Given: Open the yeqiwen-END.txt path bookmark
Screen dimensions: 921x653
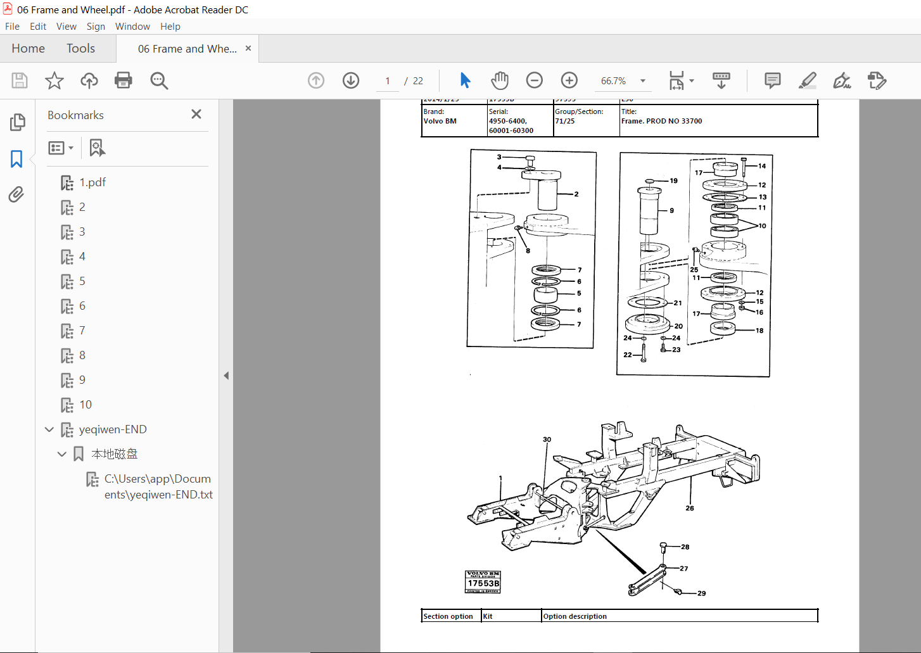Looking at the screenshot, I should click(158, 486).
